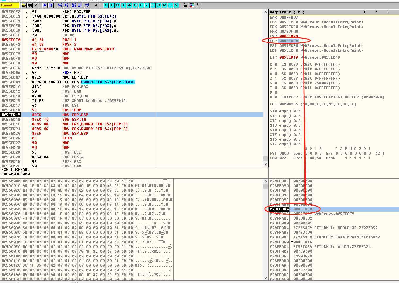Click the disassembly pane scrollbar thumb
This screenshot has height=283, width=399.
pyautogui.click(x=265, y=158)
